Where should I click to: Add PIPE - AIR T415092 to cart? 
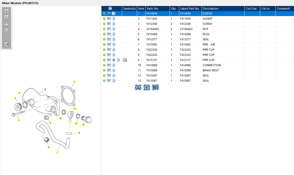point(109,44)
